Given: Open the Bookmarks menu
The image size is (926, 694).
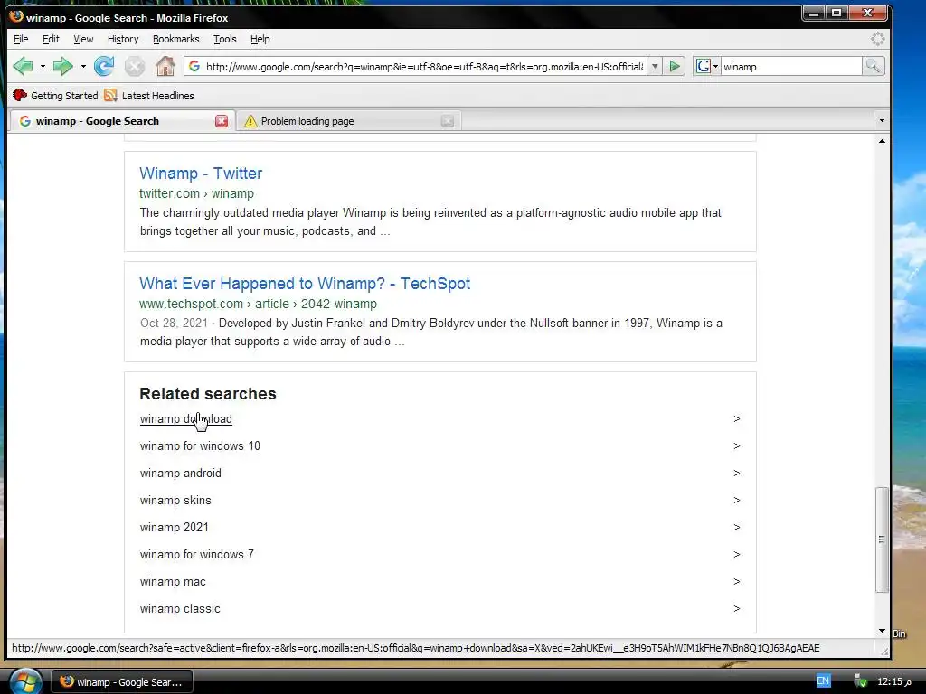Looking at the screenshot, I should click(x=176, y=39).
